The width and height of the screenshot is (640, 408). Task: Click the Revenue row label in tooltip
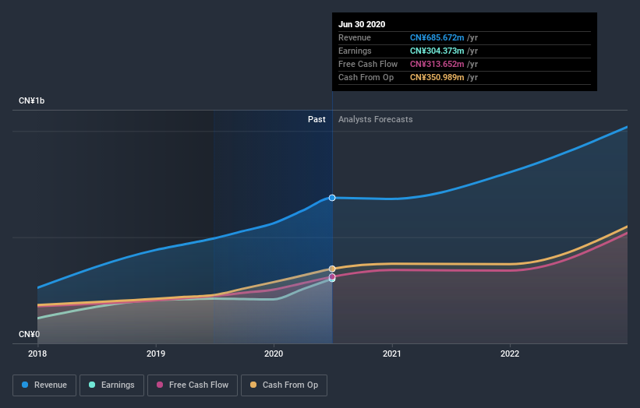tap(355, 37)
